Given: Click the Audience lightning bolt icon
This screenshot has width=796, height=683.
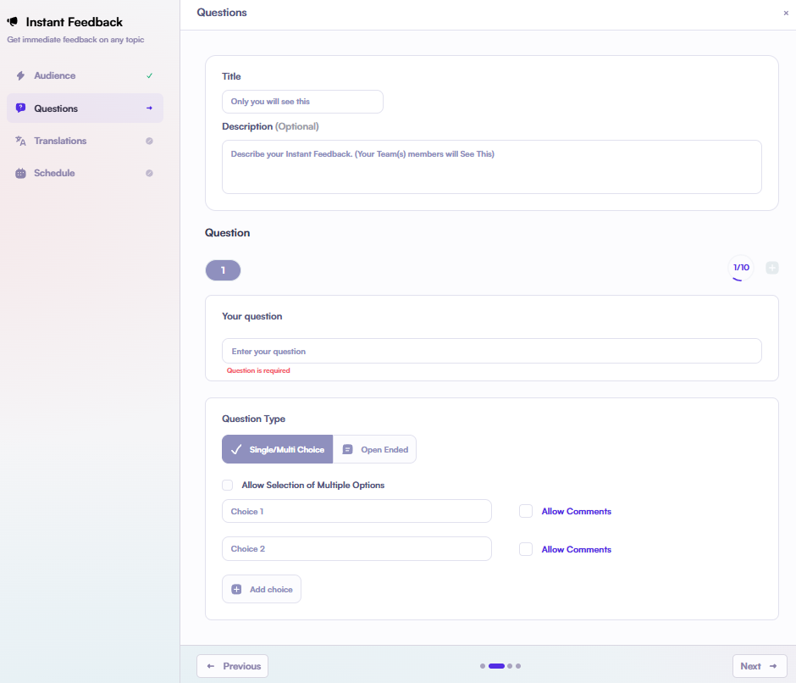Looking at the screenshot, I should click(20, 75).
